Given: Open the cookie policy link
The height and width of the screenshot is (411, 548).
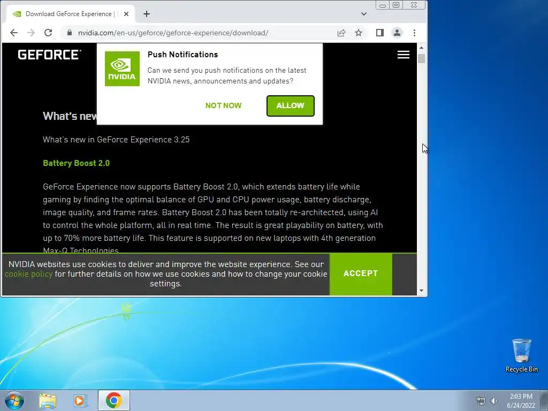Looking at the screenshot, I should point(29,274).
